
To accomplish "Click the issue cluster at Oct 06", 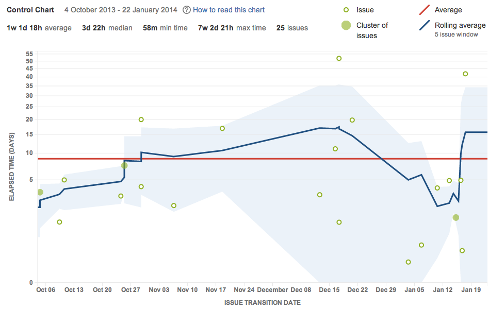I will pos(40,193).
